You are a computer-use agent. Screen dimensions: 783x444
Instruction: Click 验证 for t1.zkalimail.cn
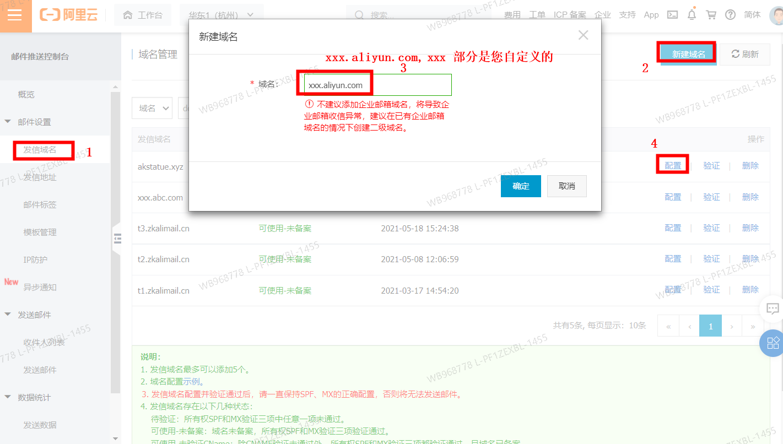coord(711,290)
